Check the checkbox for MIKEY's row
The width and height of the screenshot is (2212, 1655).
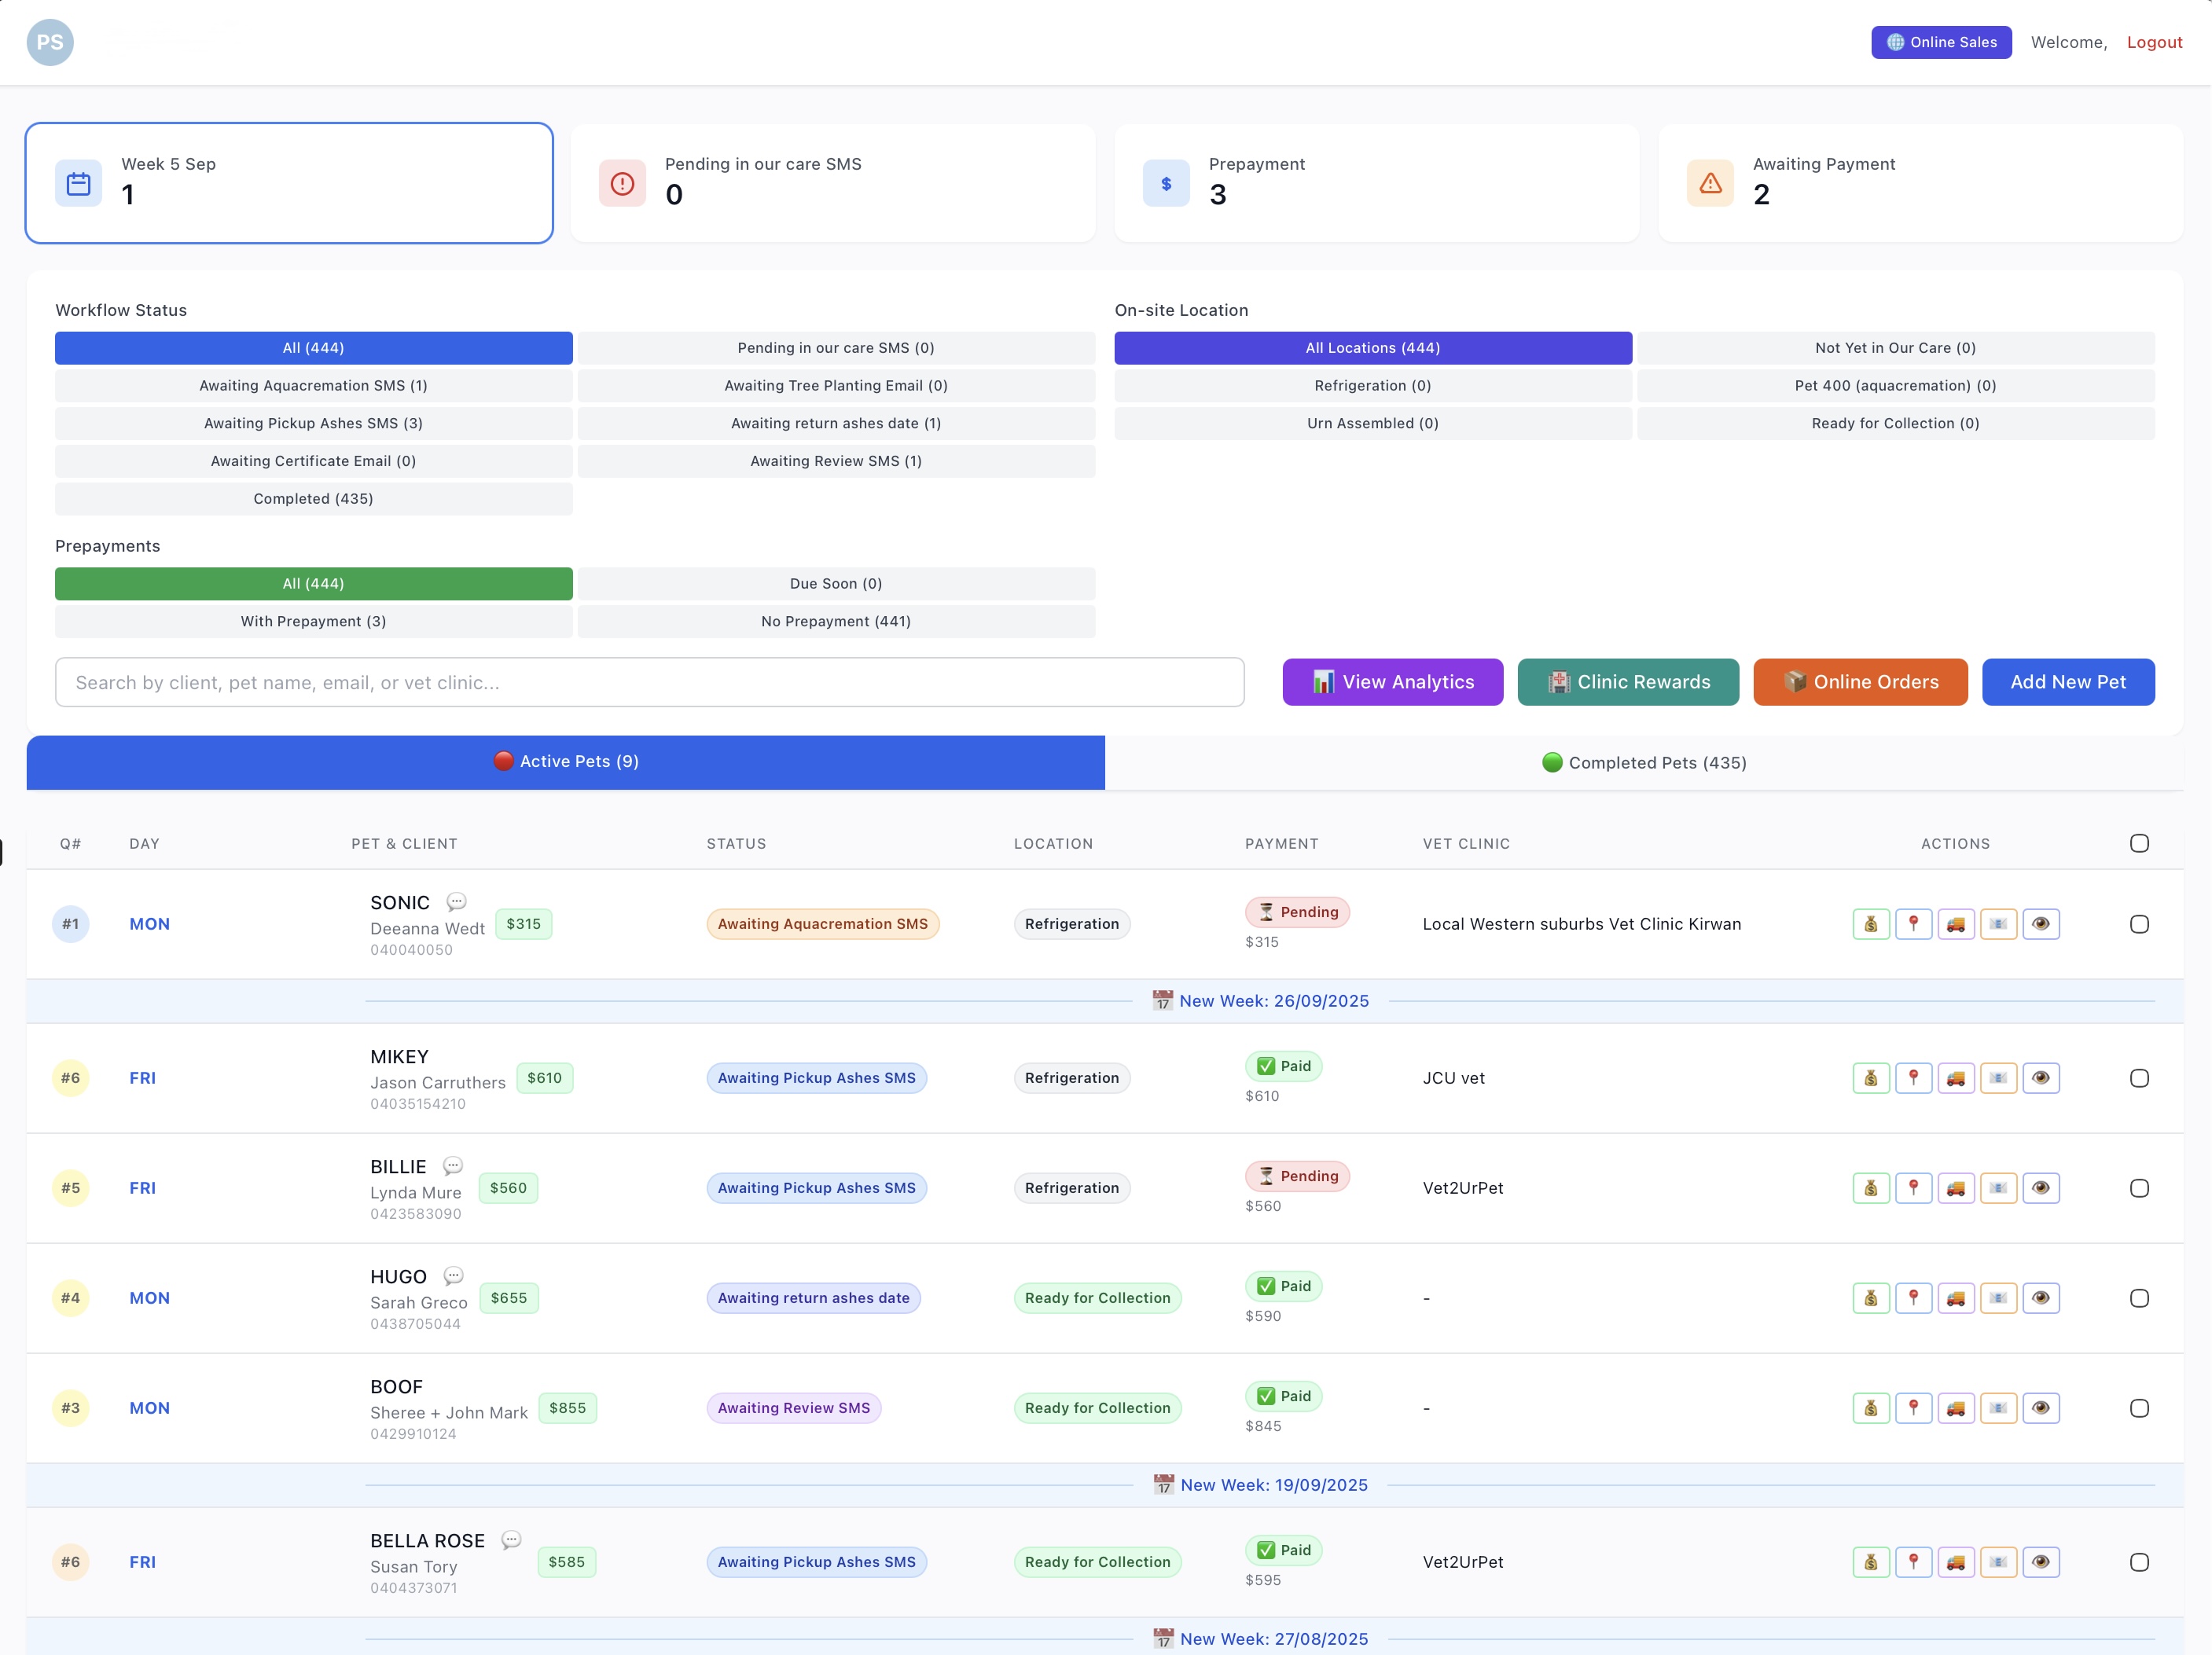(2139, 1078)
